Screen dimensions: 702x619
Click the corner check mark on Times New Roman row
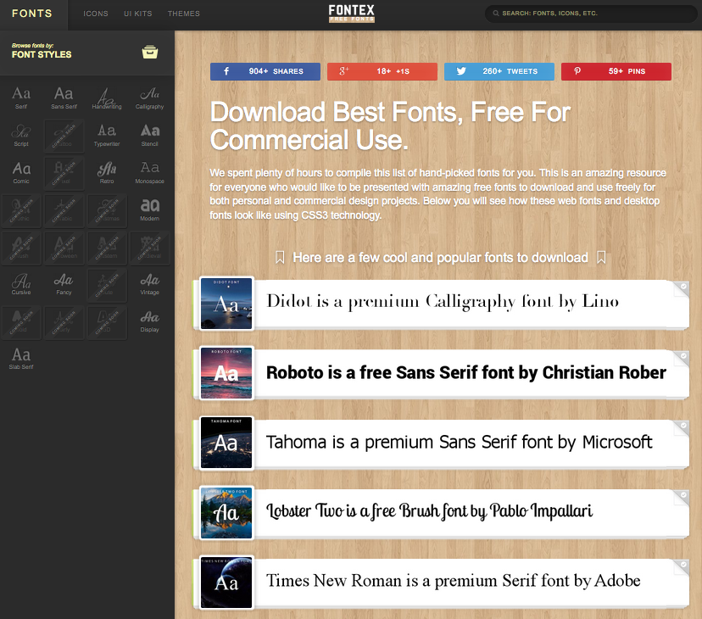(x=683, y=565)
